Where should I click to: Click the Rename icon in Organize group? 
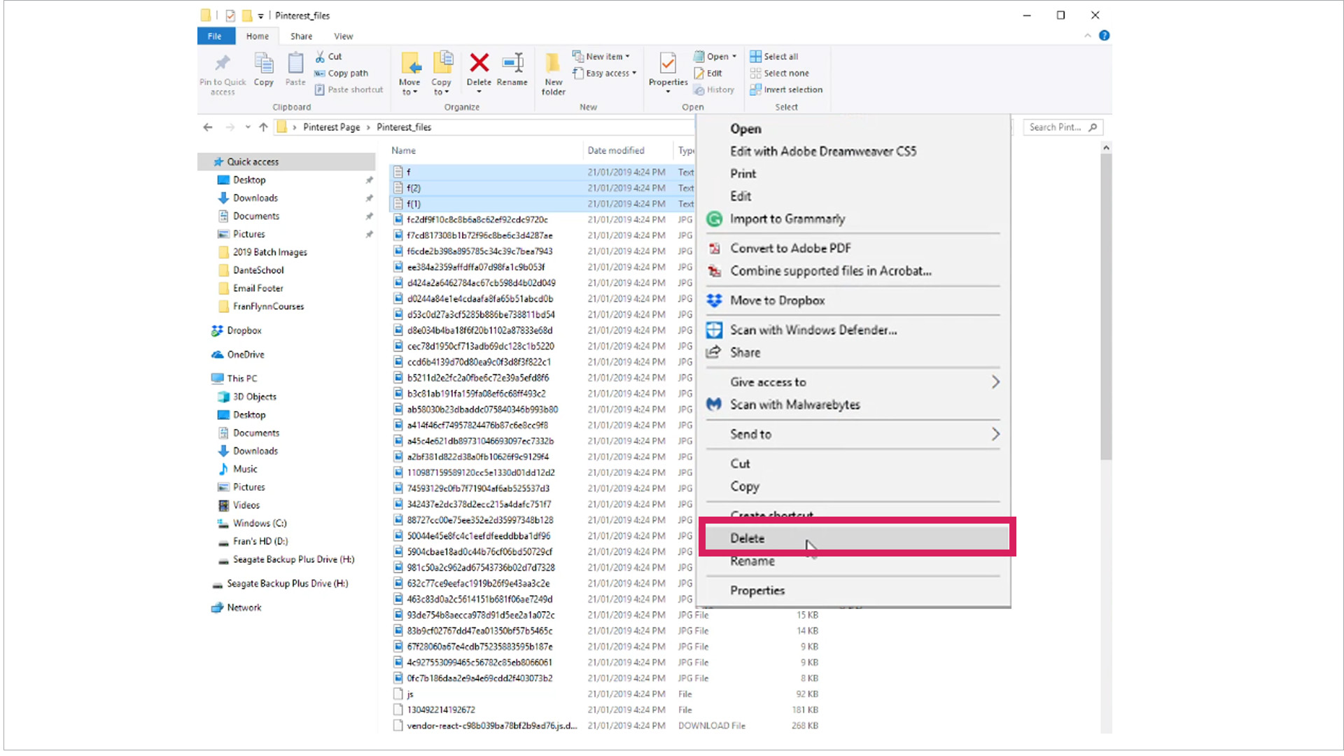tap(512, 64)
